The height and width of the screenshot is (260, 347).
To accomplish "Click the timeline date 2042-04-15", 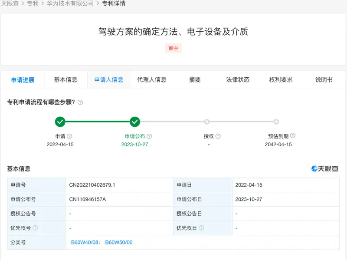I will 278,145.
